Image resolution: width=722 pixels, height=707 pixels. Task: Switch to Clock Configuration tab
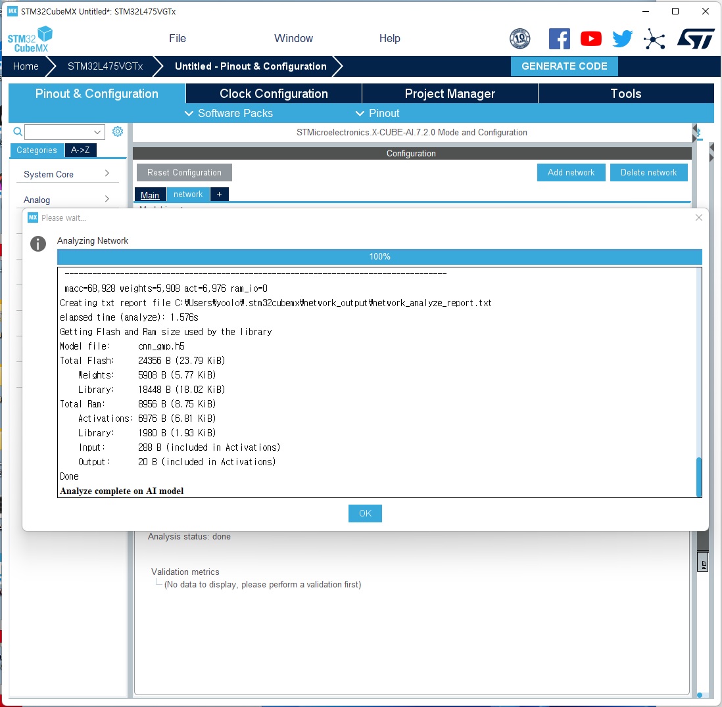(x=274, y=93)
